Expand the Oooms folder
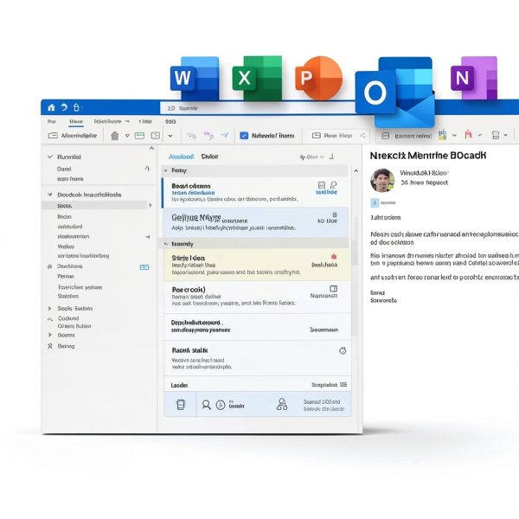Viewport: 519px width, 519px height. 50,335
